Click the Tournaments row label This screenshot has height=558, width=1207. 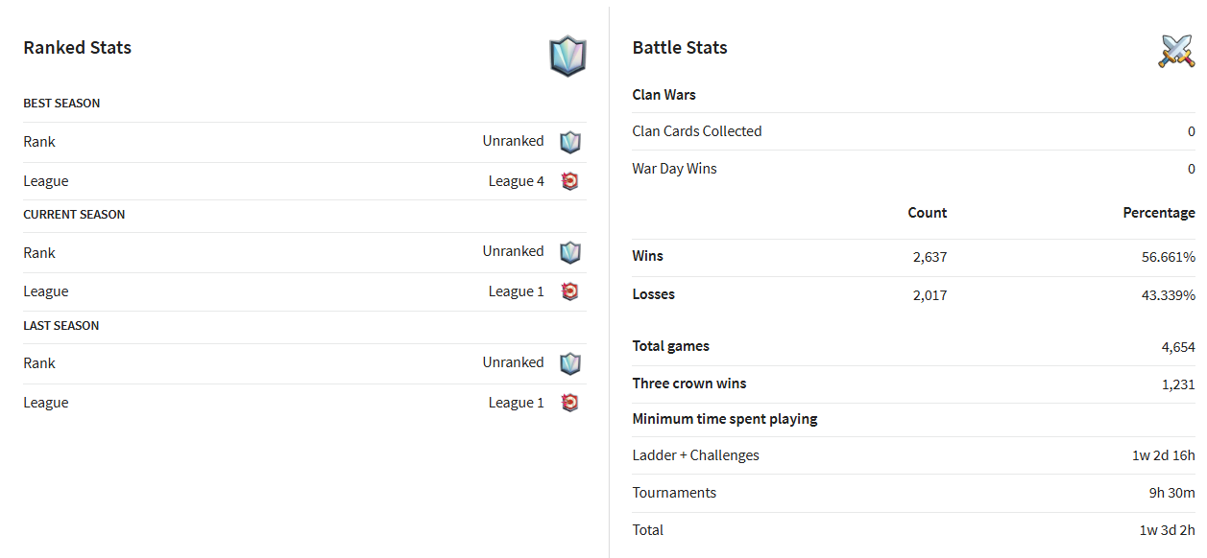[674, 493]
